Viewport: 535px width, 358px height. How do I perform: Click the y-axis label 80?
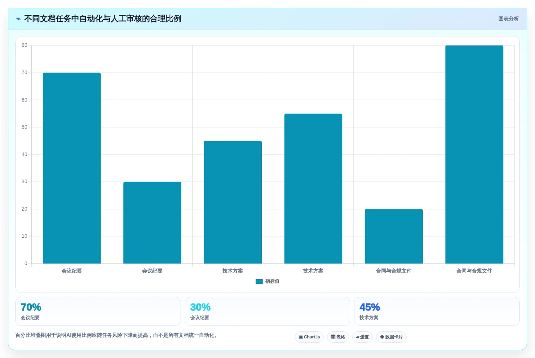(x=24, y=45)
